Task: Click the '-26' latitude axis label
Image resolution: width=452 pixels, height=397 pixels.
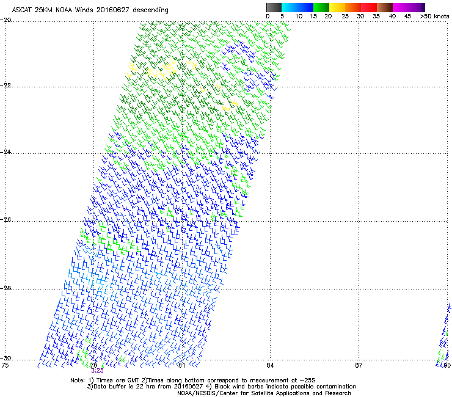Action: click(x=5, y=220)
